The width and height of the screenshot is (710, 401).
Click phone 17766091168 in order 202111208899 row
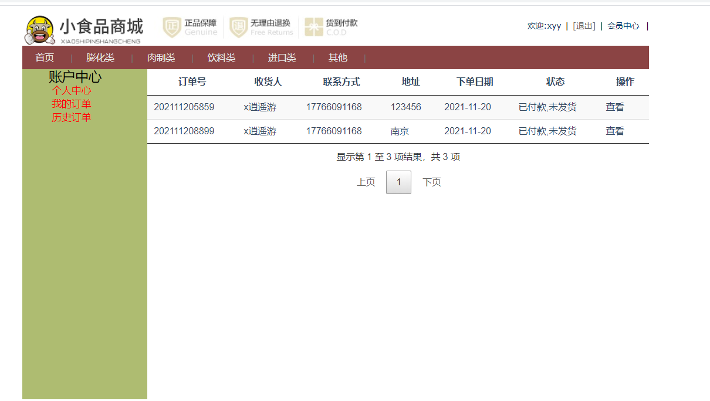[334, 131]
